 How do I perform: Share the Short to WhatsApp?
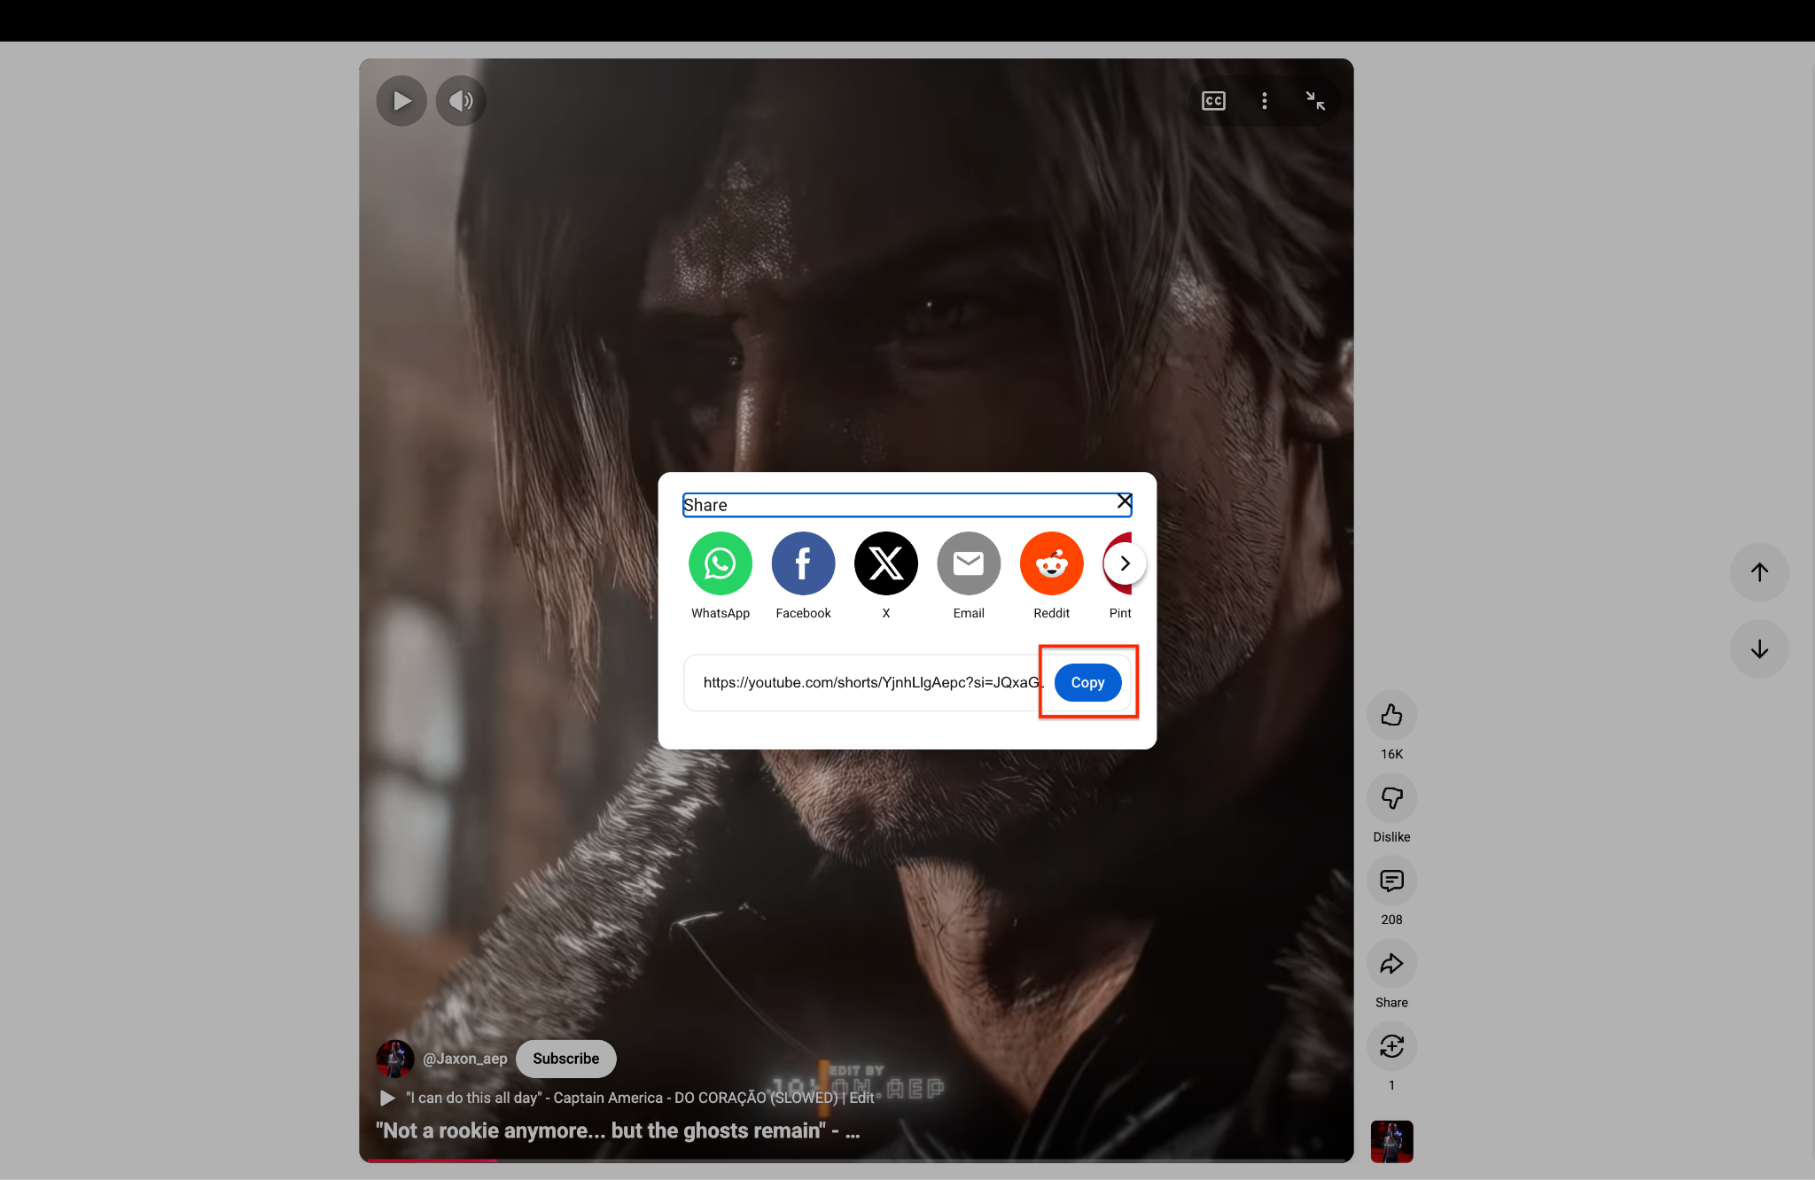pos(720,563)
